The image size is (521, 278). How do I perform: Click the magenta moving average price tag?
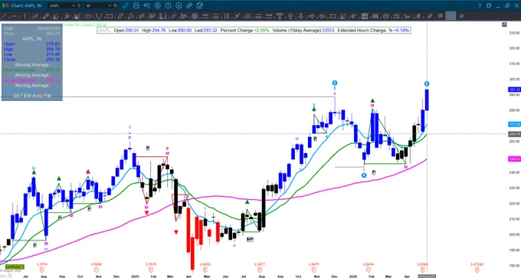point(514,159)
